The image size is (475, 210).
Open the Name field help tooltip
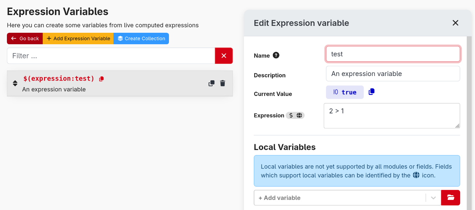[x=275, y=55]
